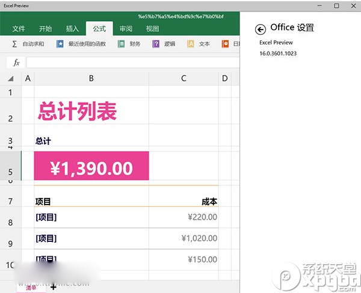The height and width of the screenshot is (293, 361).
Task: Click the fx insert function icon
Action: click(x=16, y=63)
